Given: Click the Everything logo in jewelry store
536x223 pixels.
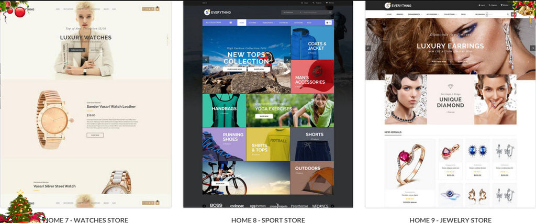Looking at the screenshot, I should 398,5.
